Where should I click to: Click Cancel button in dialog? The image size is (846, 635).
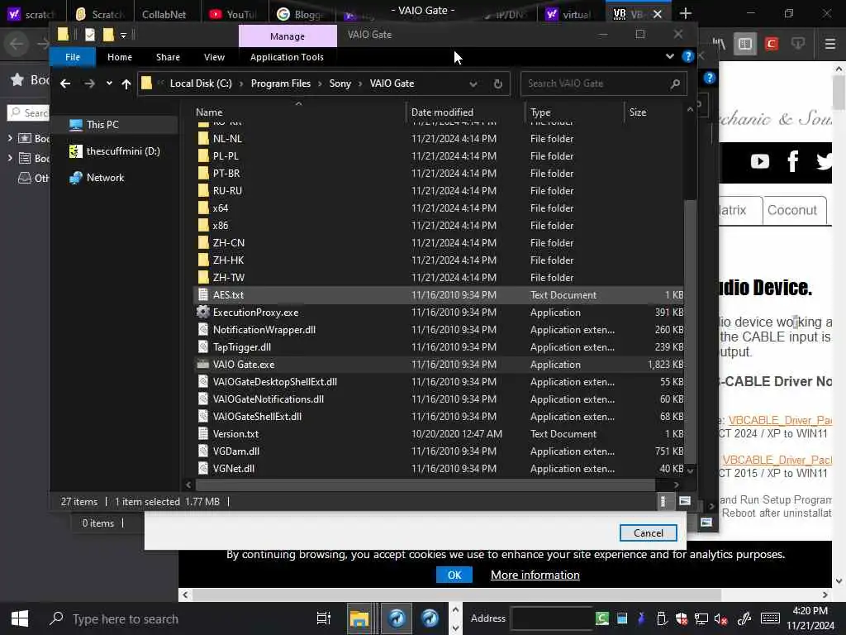(648, 533)
